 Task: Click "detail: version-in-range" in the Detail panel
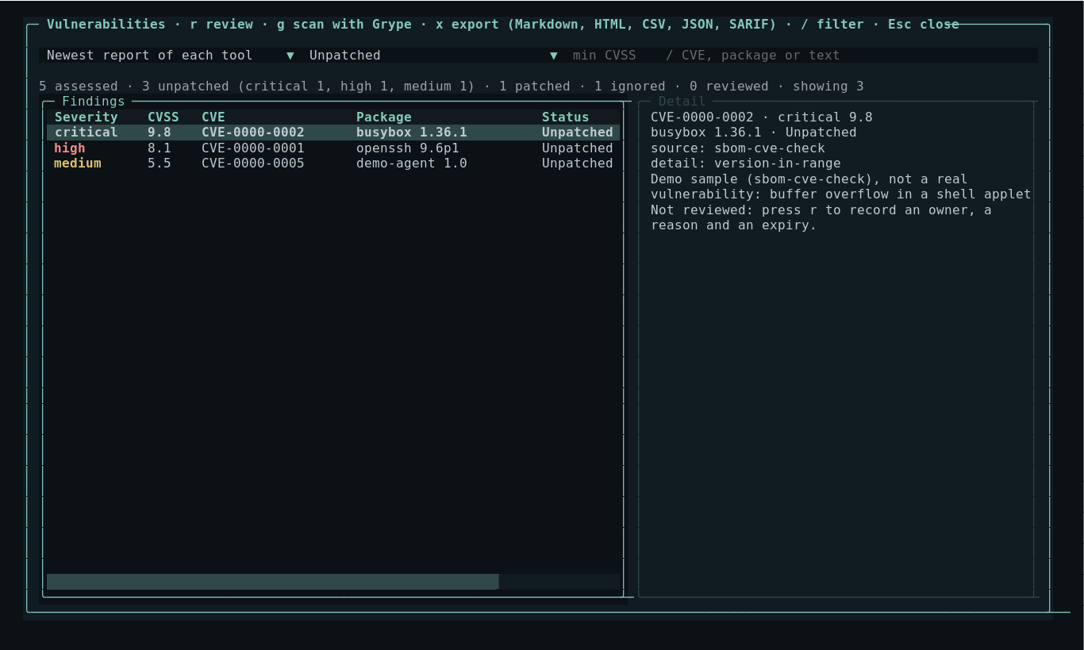pos(746,163)
